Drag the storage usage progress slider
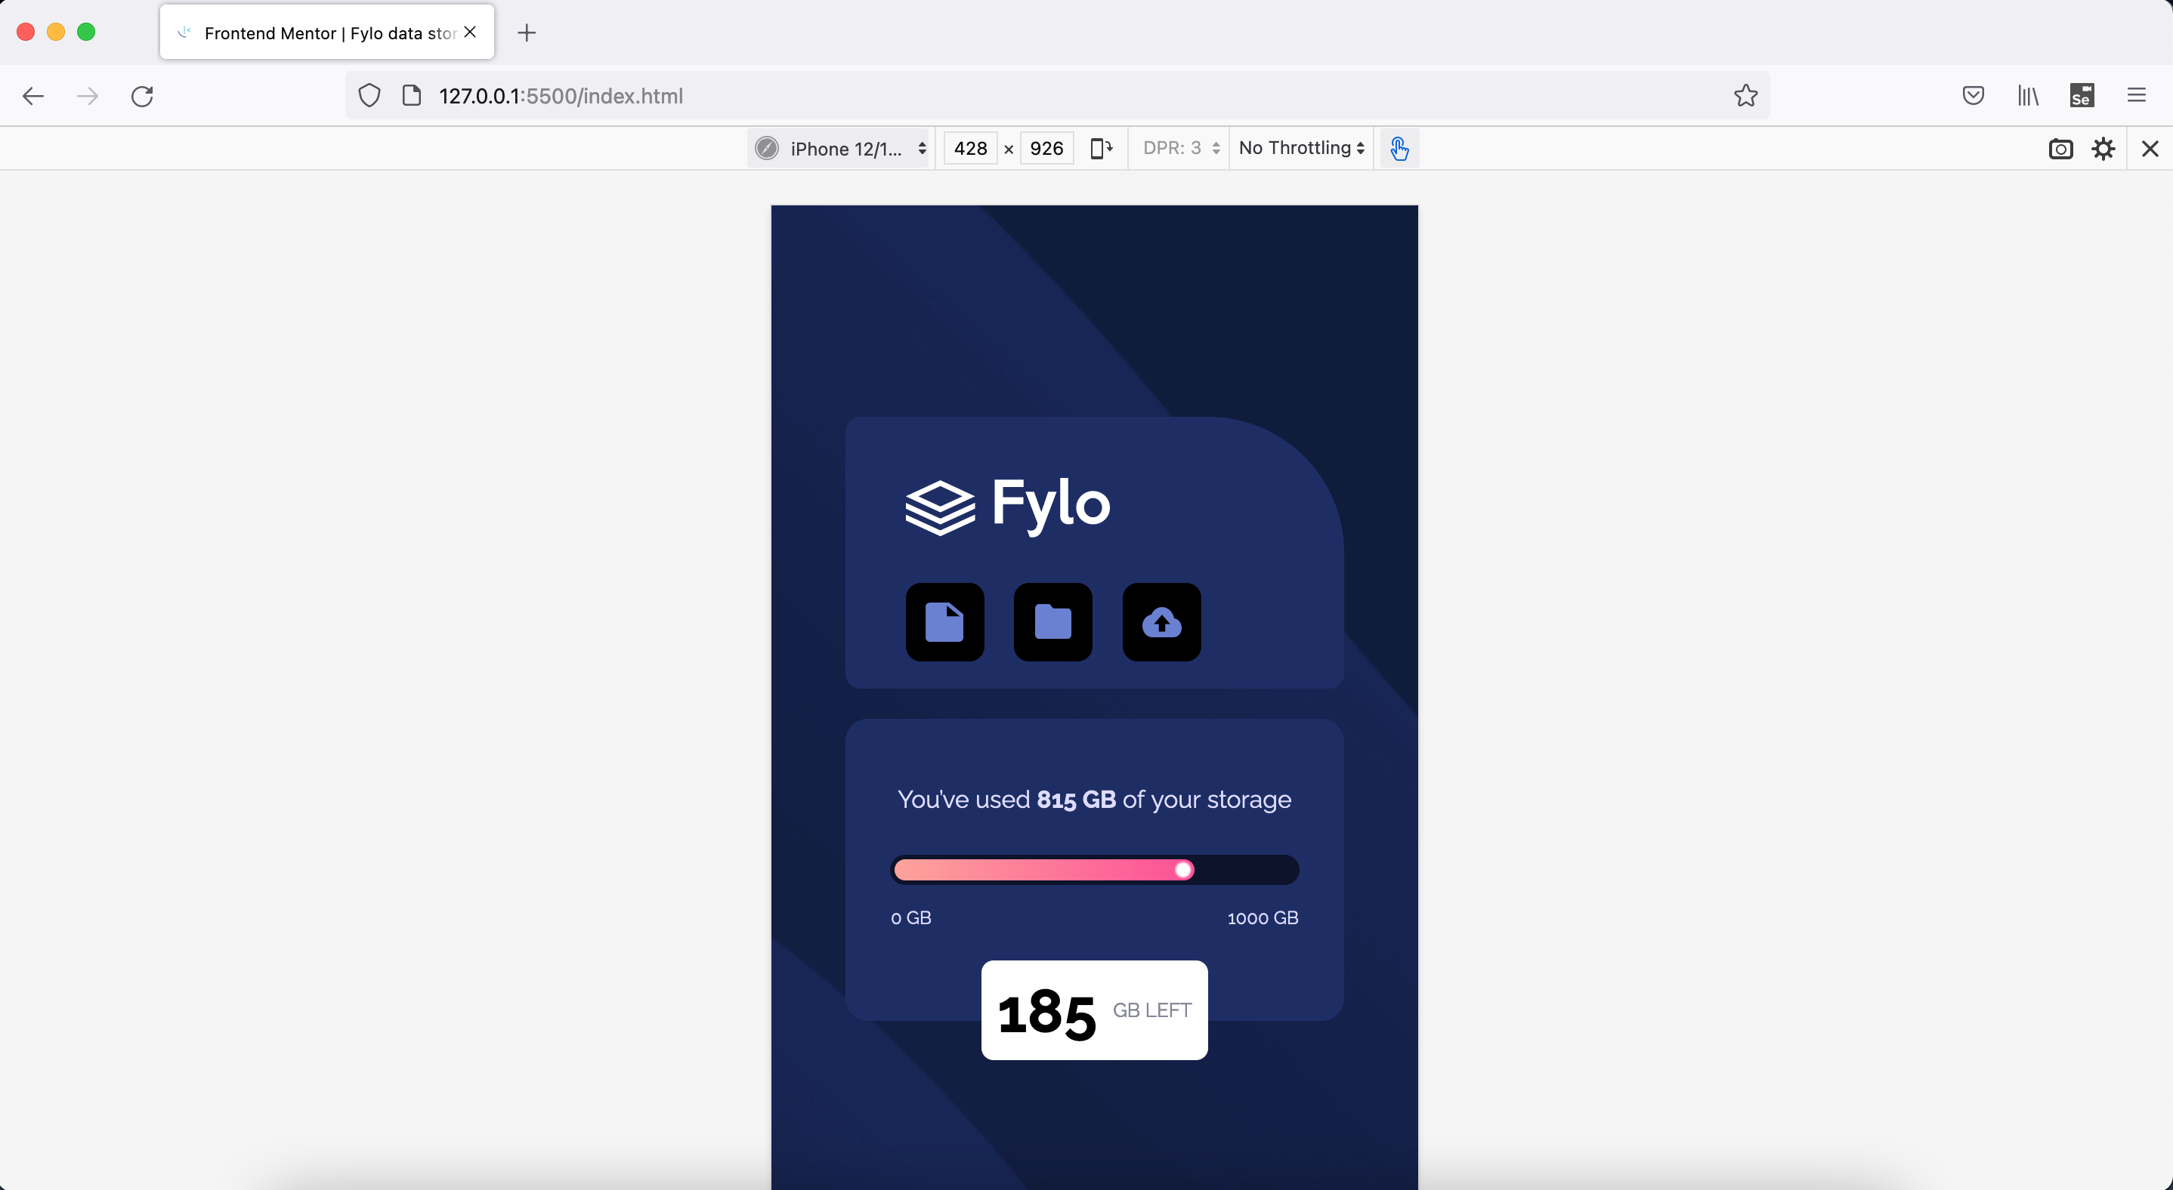Viewport: 2173px width, 1190px height. [1183, 869]
